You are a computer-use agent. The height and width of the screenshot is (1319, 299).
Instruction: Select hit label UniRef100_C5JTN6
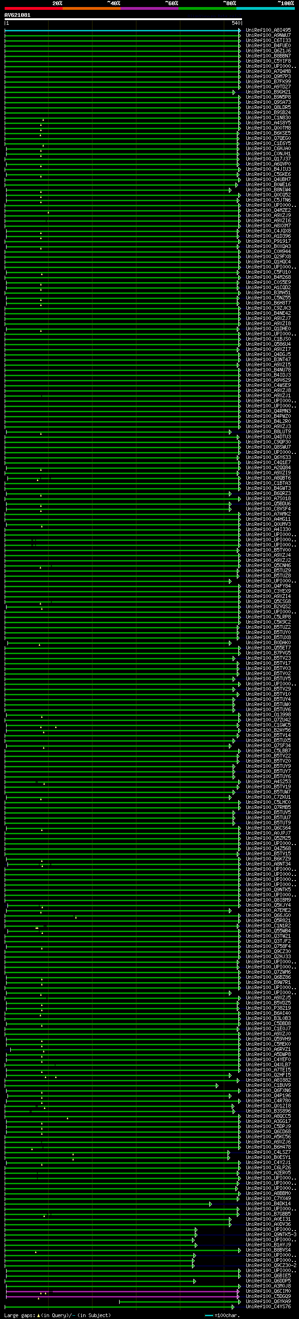(268, 200)
